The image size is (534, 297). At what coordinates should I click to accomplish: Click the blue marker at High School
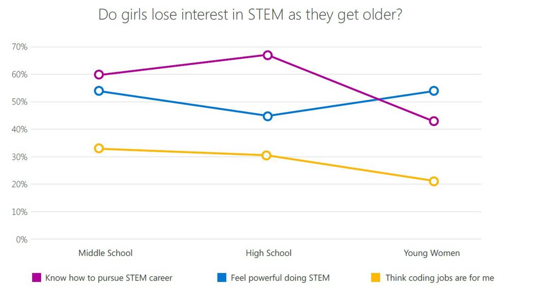268,116
